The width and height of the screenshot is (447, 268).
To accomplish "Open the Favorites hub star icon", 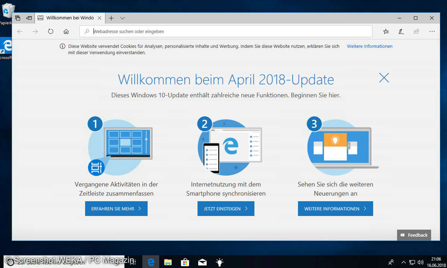I will [x=386, y=32].
